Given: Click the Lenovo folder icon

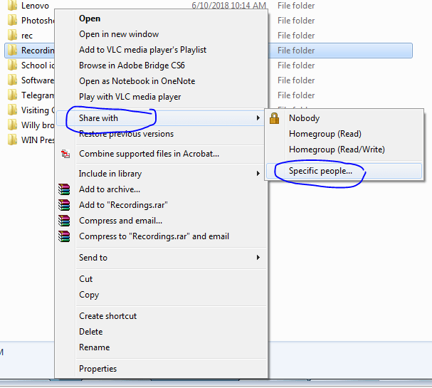Looking at the screenshot, I should (x=11, y=6).
